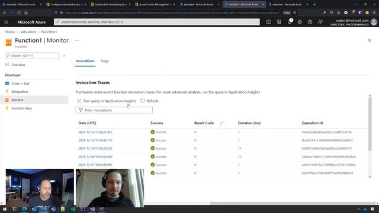Click the browser address bar URL
The image size is (379, 213).
pyautogui.click(x=172, y=12)
